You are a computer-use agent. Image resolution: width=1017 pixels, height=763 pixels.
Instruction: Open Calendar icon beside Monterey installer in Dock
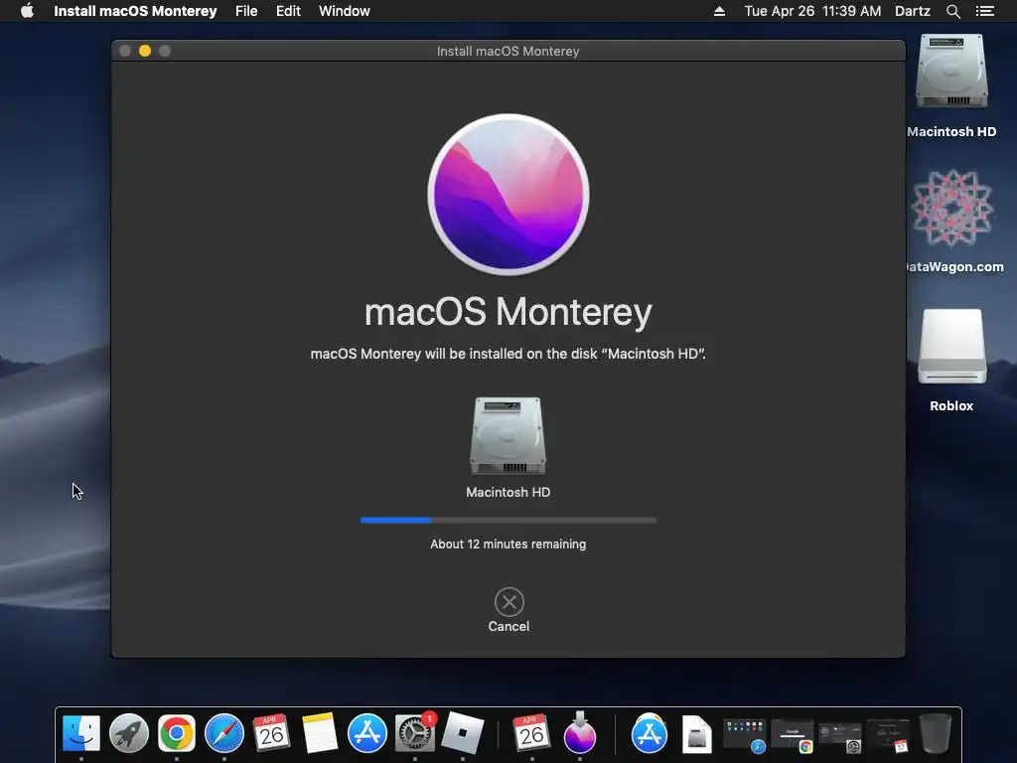(532, 734)
